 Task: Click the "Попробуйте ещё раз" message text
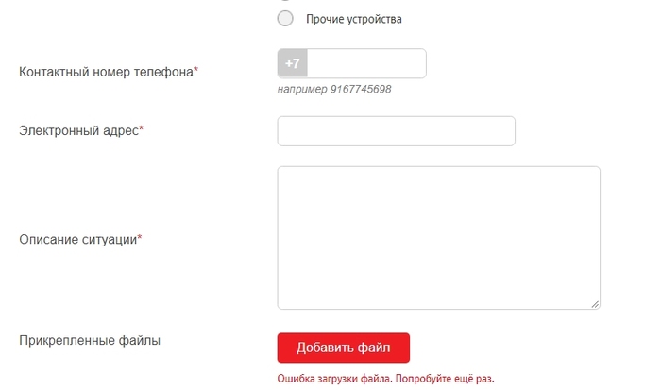(x=444, y=379)
